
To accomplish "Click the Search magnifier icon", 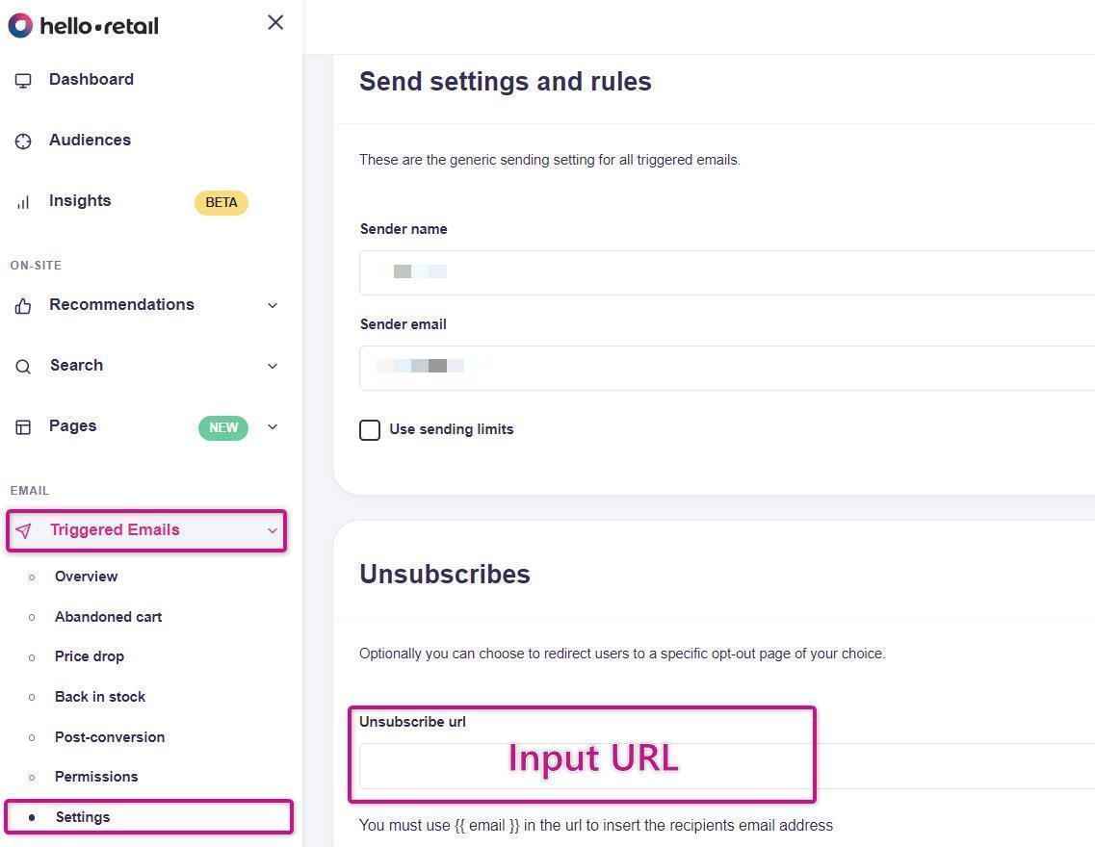I will (23, 367).
